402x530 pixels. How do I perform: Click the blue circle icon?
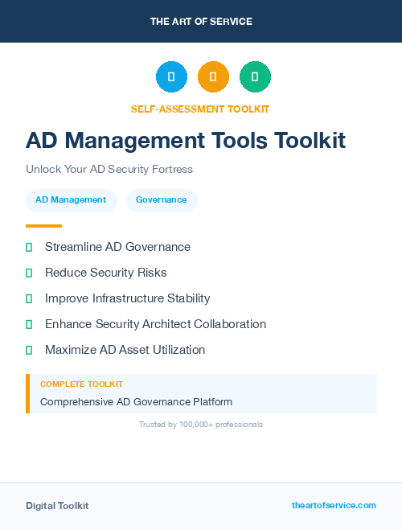[x=171, y=76]
